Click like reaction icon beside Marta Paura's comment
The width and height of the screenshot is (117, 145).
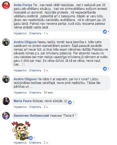[70, 102]
